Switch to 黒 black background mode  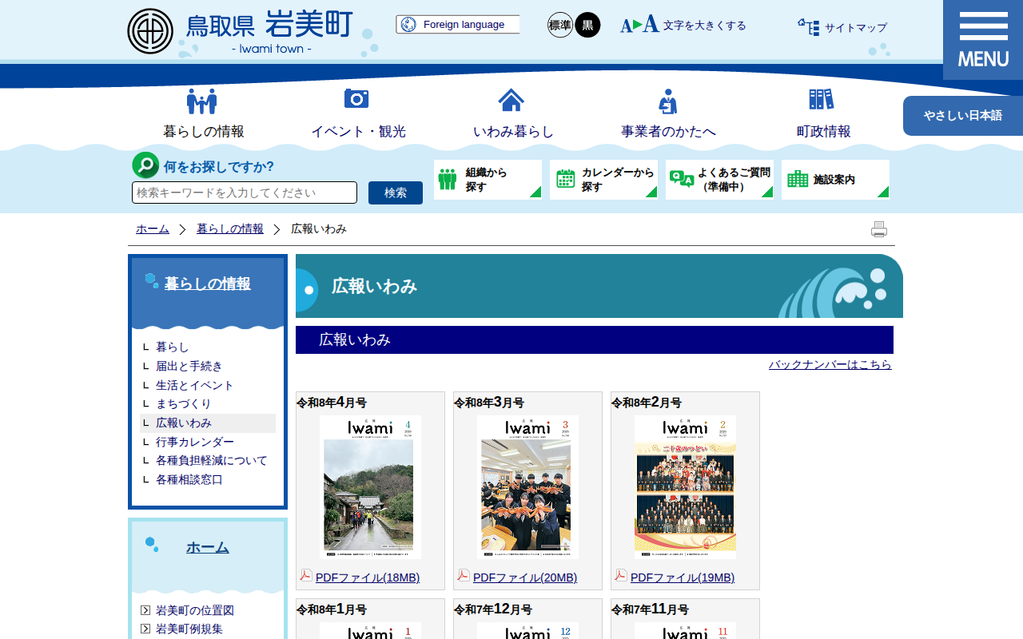[587, 25]
